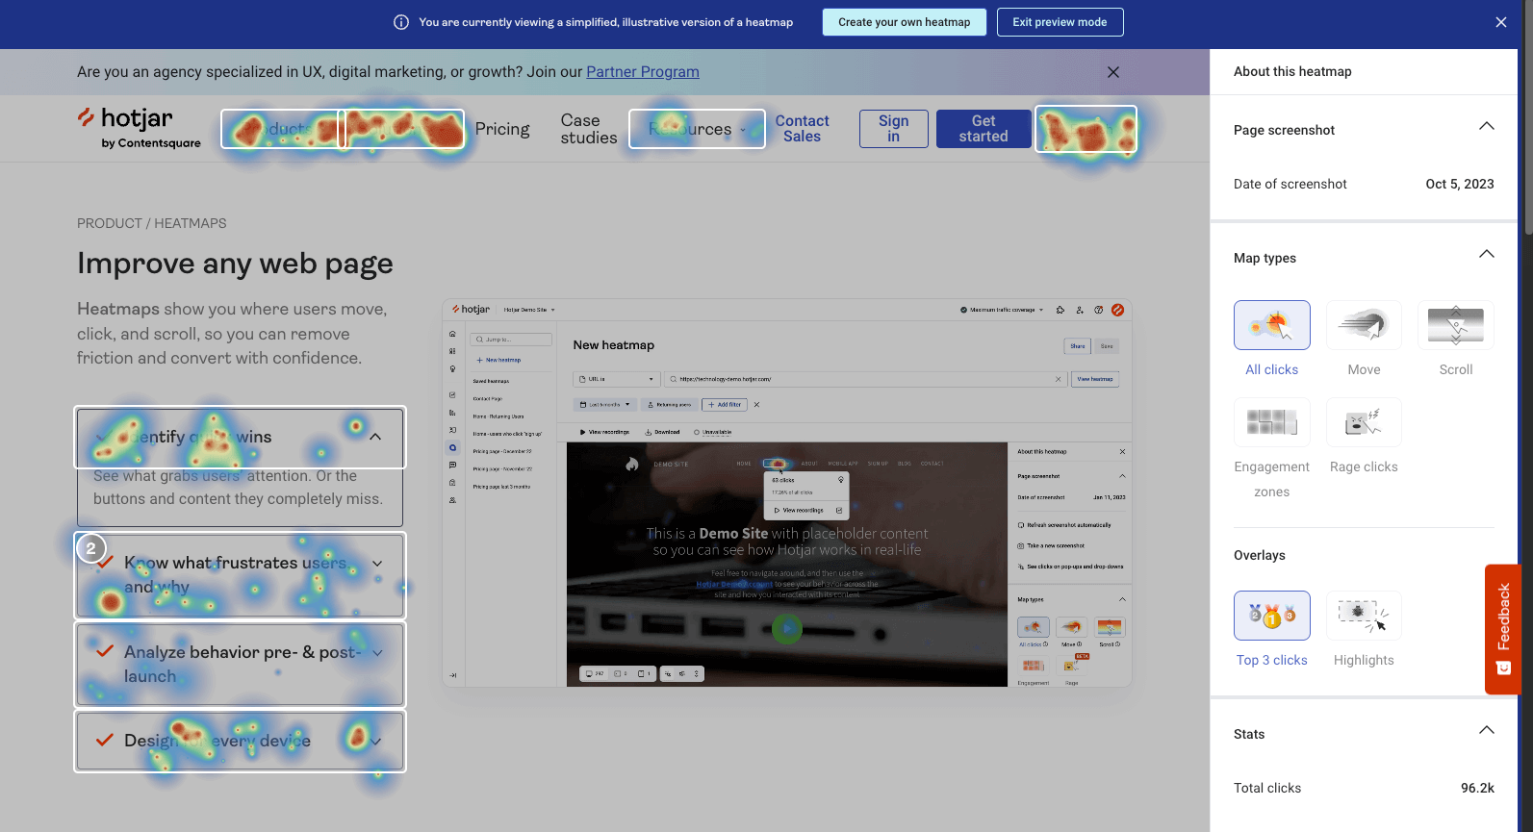This screenshot has height=832, width=1533.
Task: Click the About this heatmap heading
Action: pos(1292,71)
